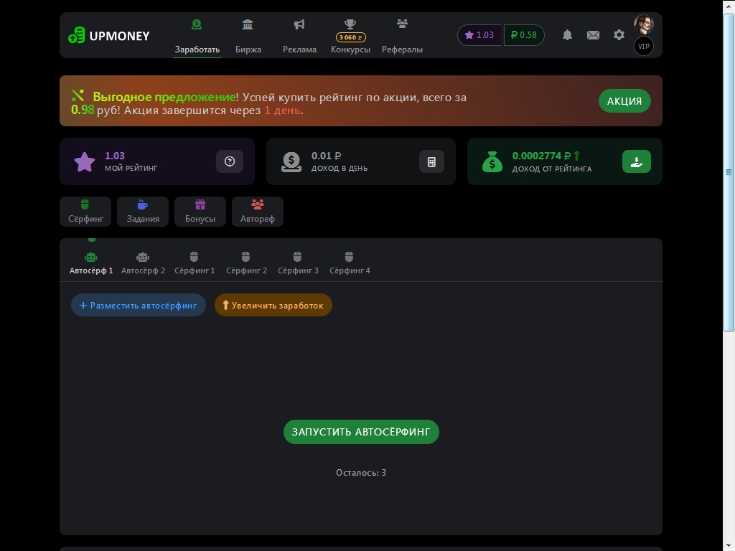Click the notifications bell icon
Viewport: 735px width, 551px height.
(567, 35)
